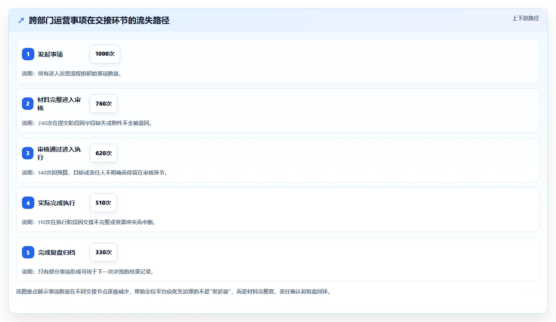This screenshot has height=322, width=556.
Task: Select the step 4 number badge
Action: click(x=28, y=203)
